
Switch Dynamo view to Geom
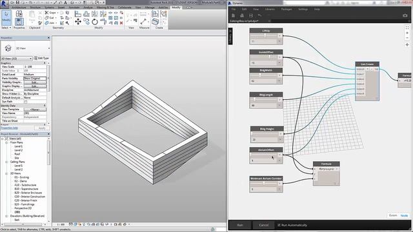click(393, 215)
